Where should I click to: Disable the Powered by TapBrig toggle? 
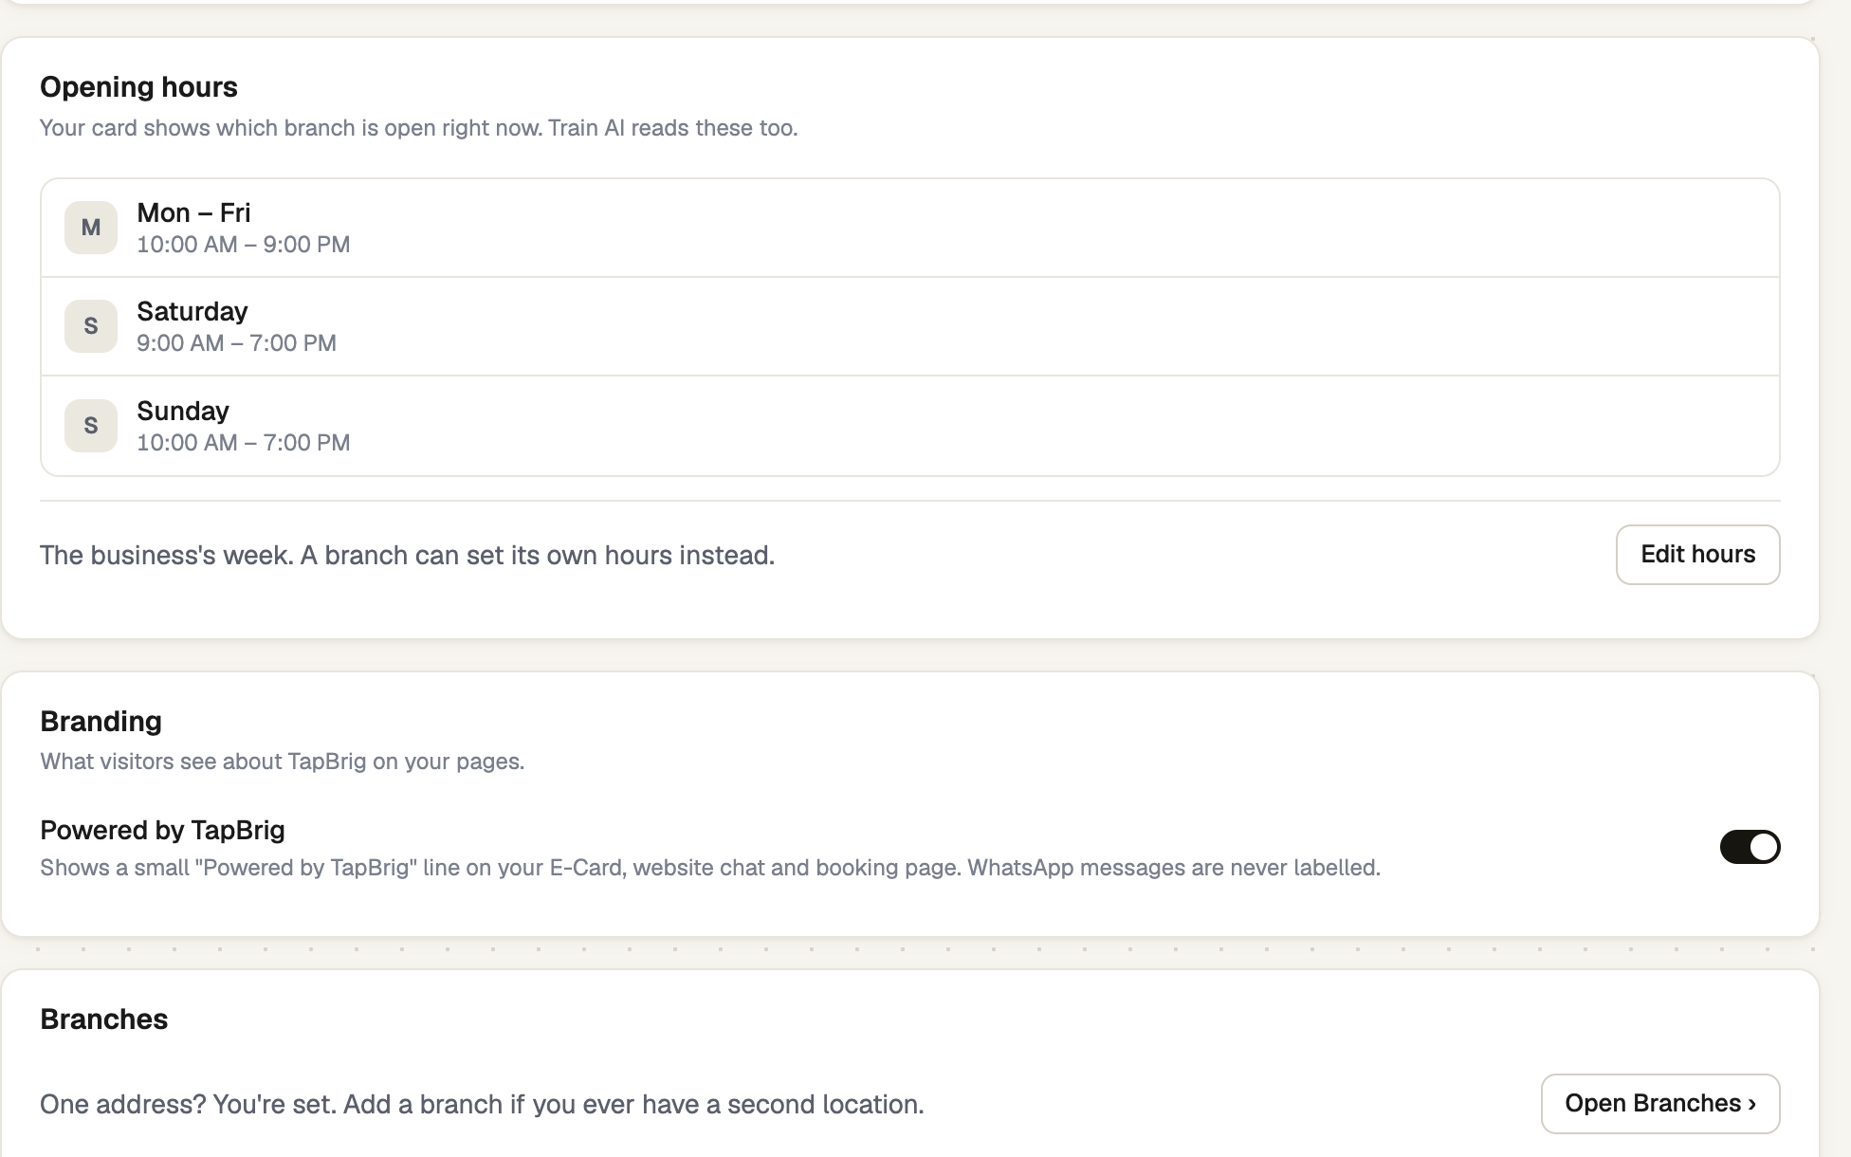pos(1750,847)
